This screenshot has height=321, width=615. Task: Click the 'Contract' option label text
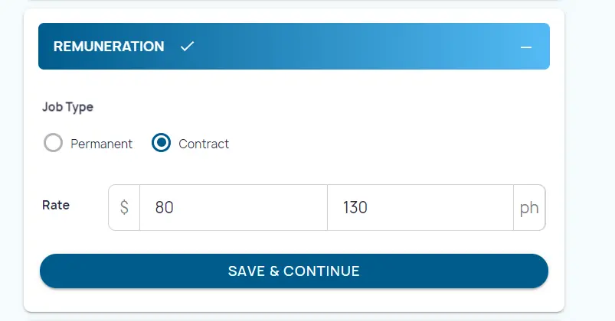coord(204,144)
